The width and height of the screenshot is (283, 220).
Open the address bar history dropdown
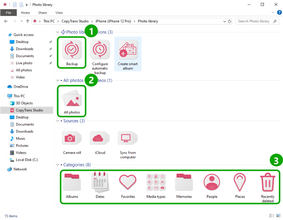(x=225, y=21)
